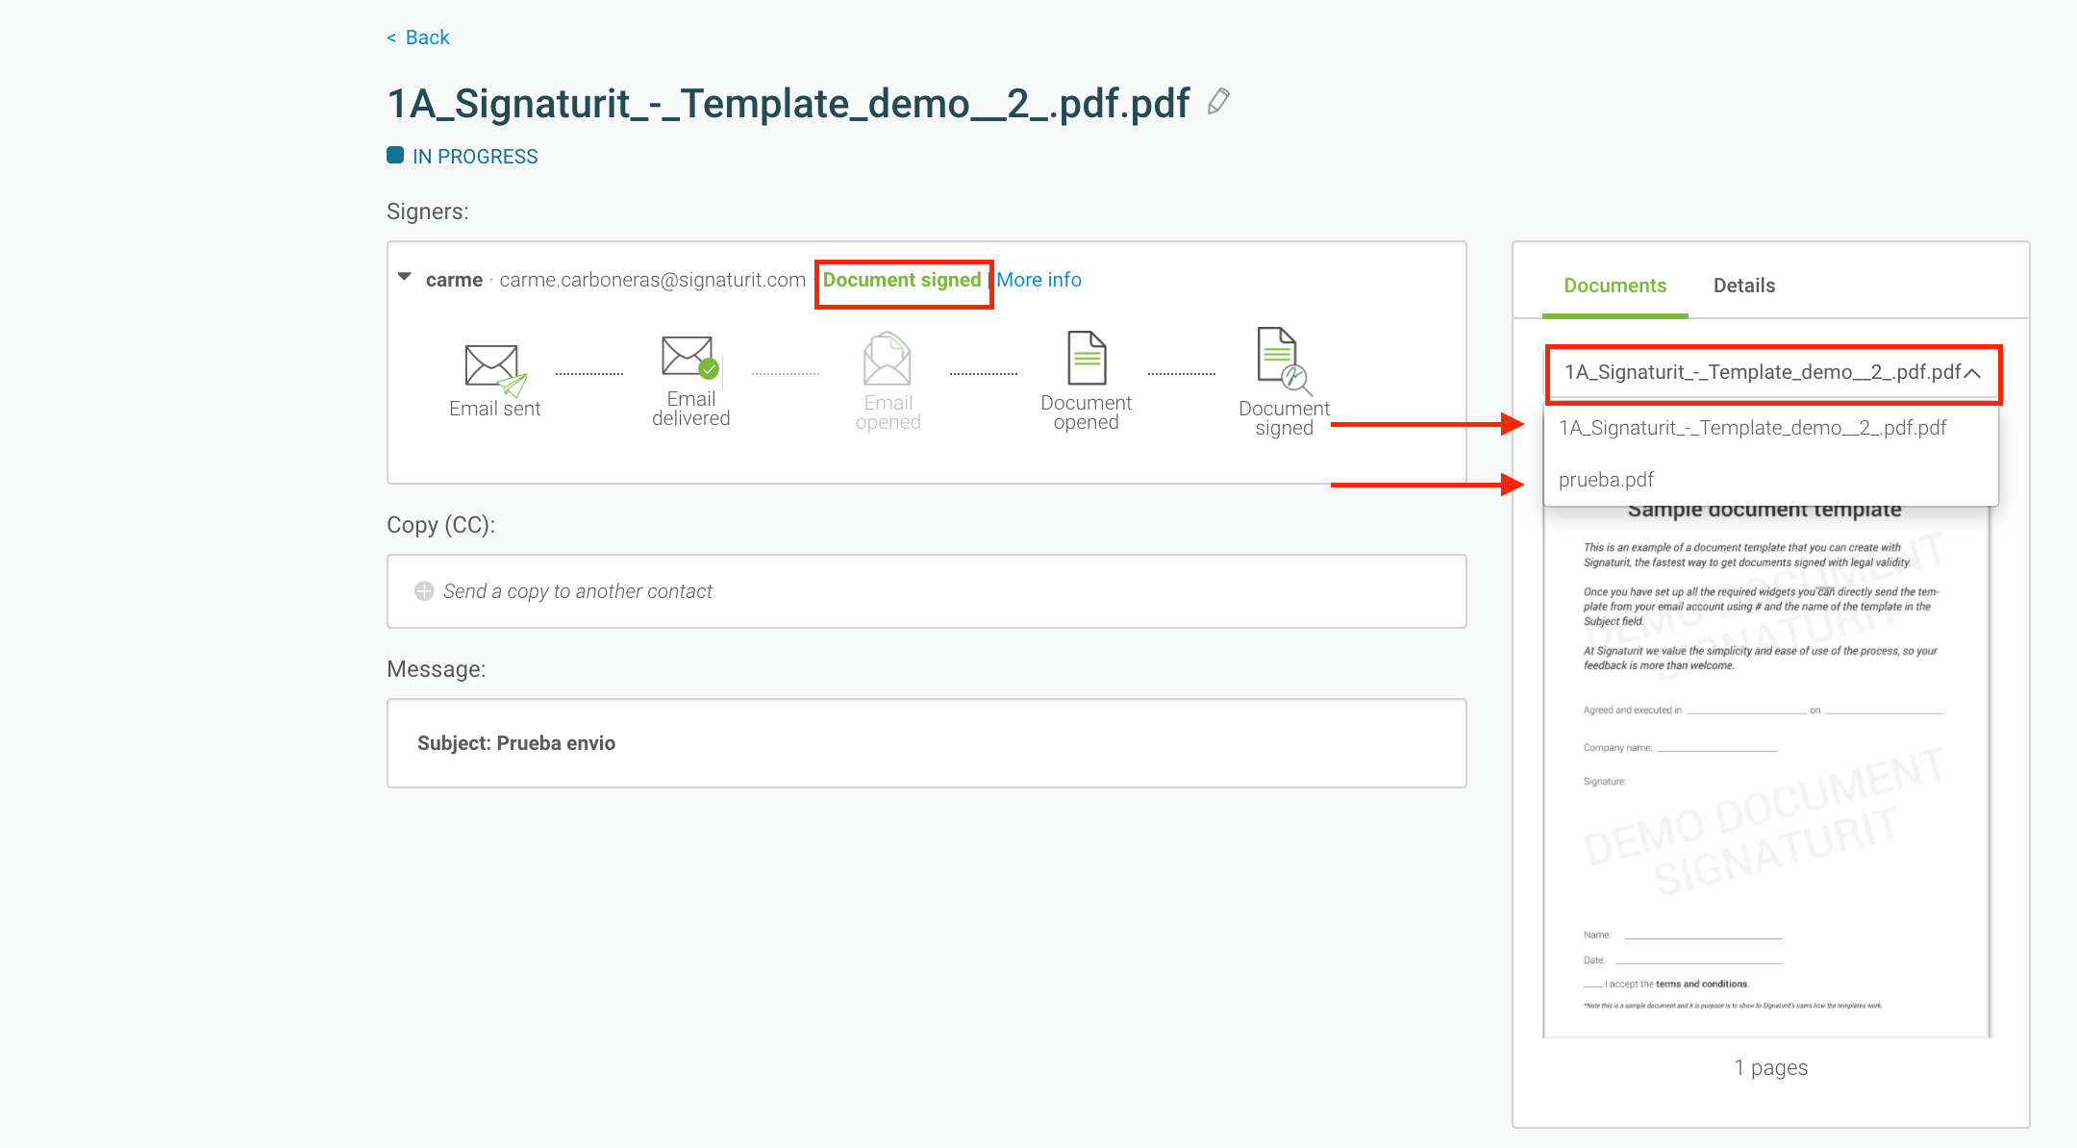Open the More info link for carme
The height and width of the screenshot is (1148, 2077).
1038,280
